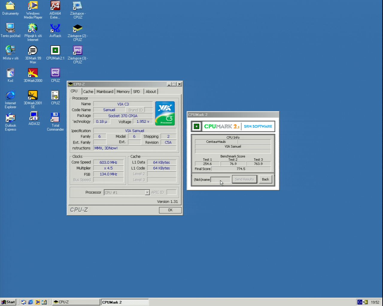Open Tento počítač desktop icon
383x306 pixels.
coord(10,28)
